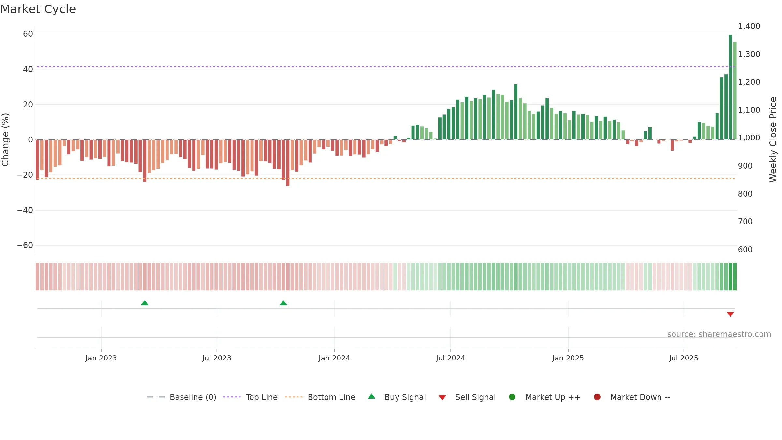The height and width of the screenshot is (440, 782).
Task: Click the first red heatmap cell at left end
Action: (37, 277)
